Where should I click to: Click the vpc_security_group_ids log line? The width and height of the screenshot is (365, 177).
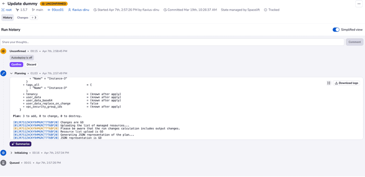click(x=72, y=106)
